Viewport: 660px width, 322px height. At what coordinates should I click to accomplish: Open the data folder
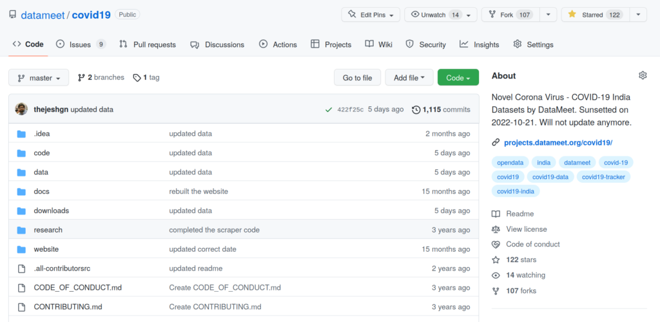(x=41, y=173)
